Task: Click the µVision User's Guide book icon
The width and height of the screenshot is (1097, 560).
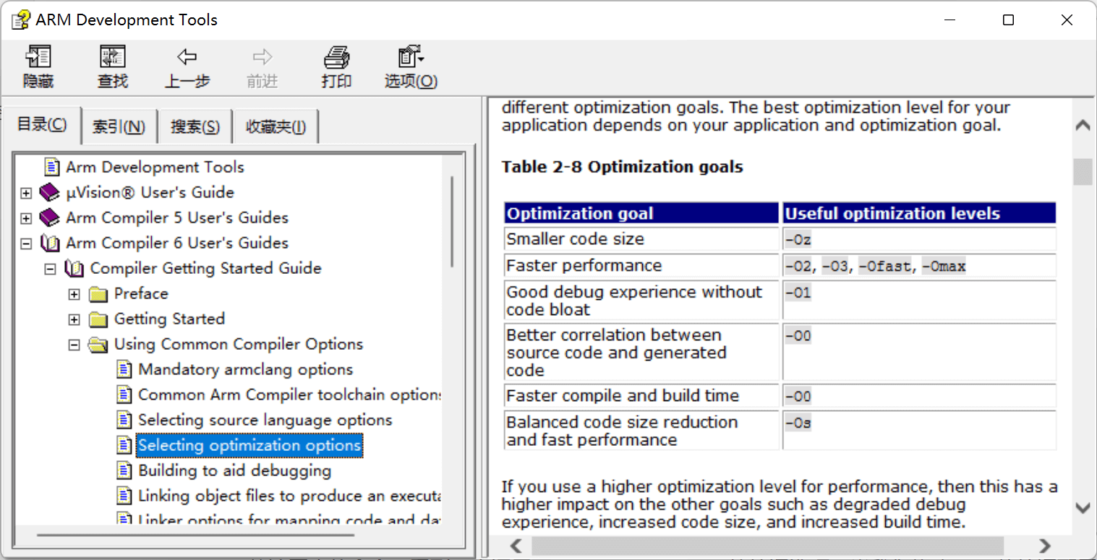Action: point(50,192)
